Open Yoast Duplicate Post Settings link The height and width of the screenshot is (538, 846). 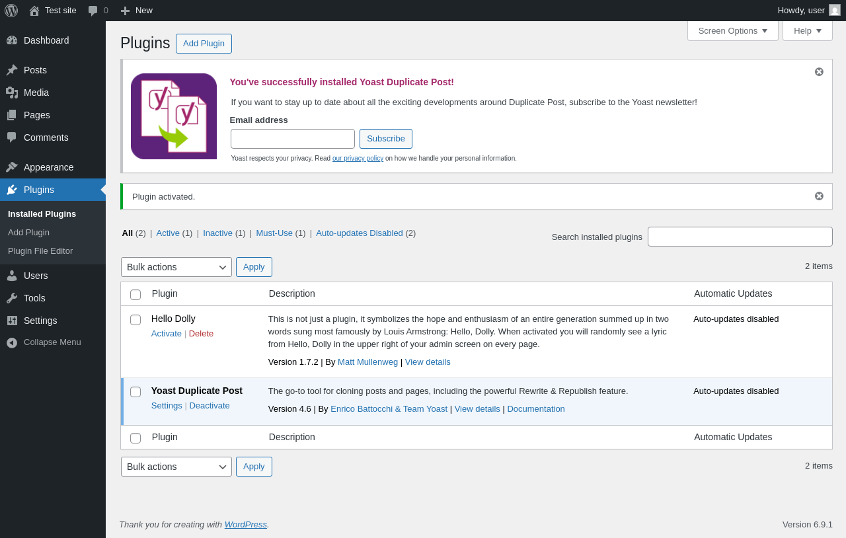pyautogui.click(x=167, y=406)
